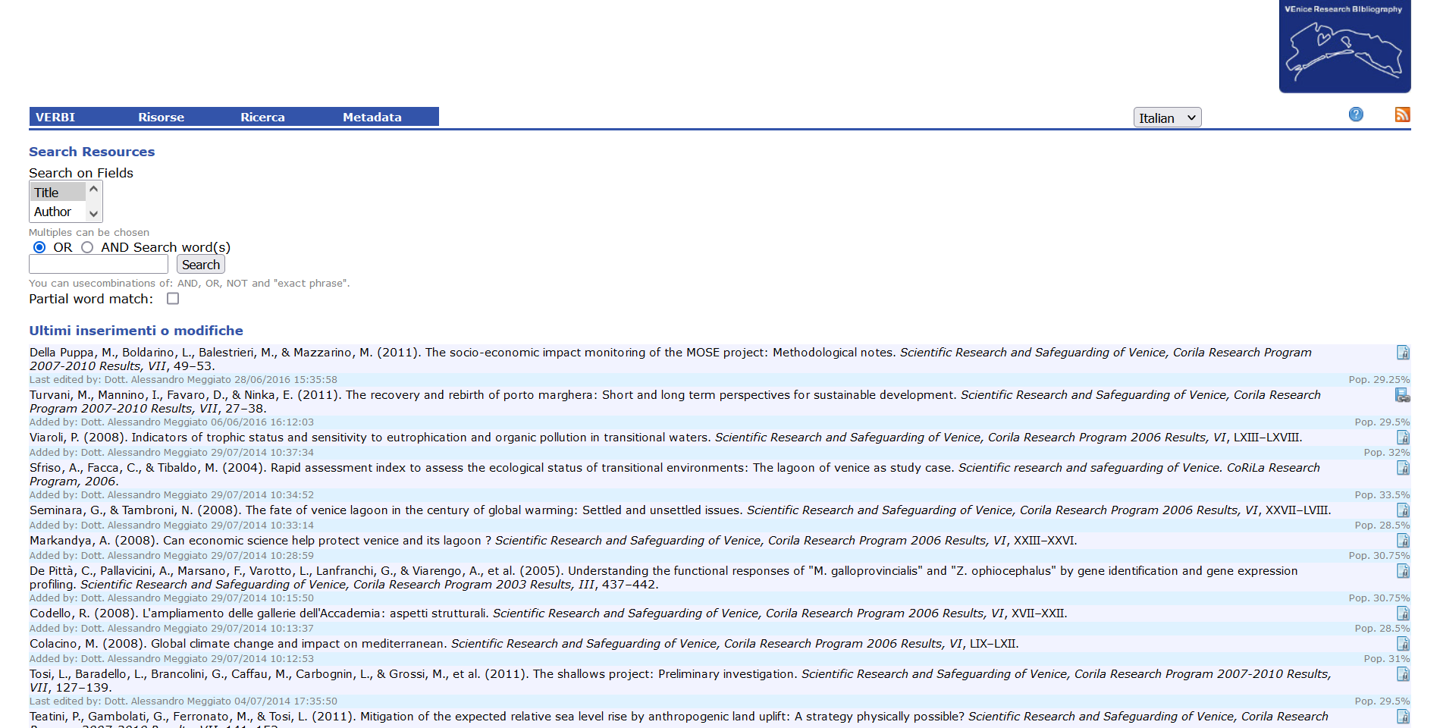1440x728 pixels.
Task: Select the AND radio button
Action: [x=87, y=247]
